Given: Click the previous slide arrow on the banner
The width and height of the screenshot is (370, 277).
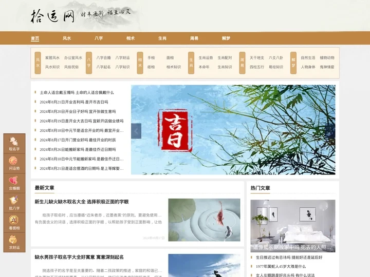Looking at the screenshot, I should 136,131.
